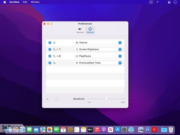Viewport: 180px width, 135px height.
Task: Open Music app from the Dock
Action: [x=97, y=130]
